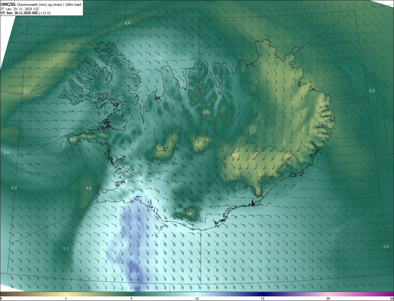Viewport: 394px width, 301px height.
Task: Click the '15' tick label on the color scale
Action: [263, 299]
